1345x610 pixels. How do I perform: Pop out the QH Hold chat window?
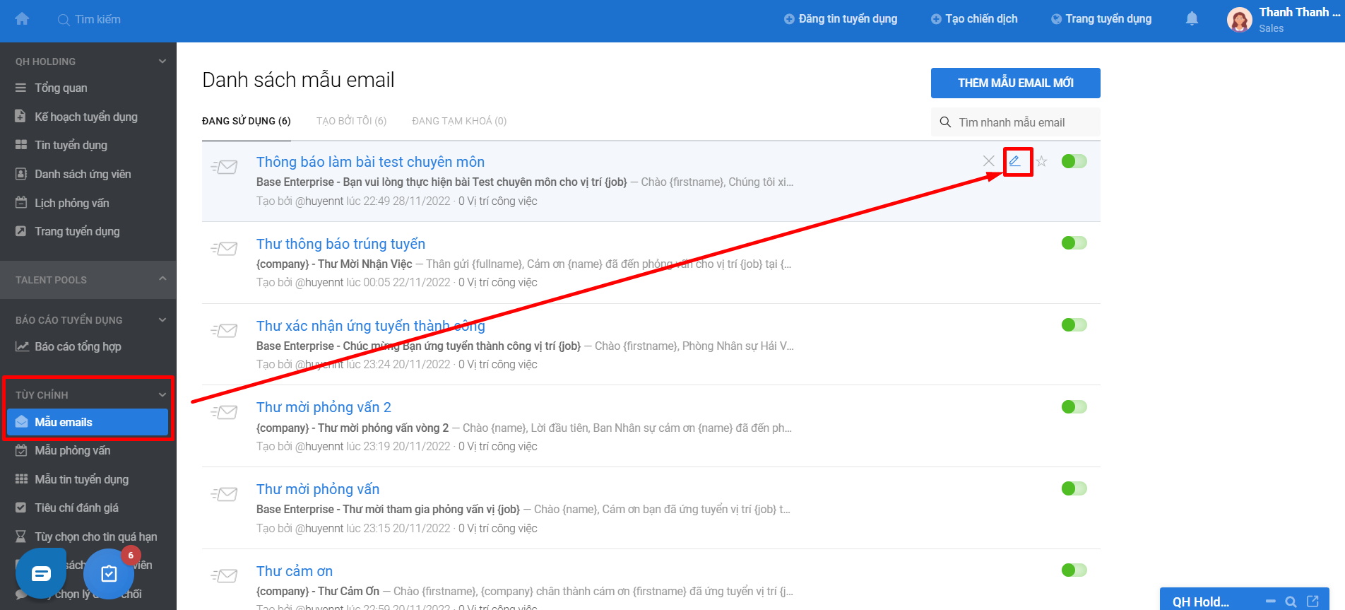coord(1313,602)
